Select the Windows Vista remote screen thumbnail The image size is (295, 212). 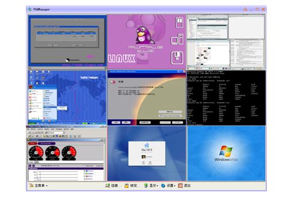coord(226,154)
